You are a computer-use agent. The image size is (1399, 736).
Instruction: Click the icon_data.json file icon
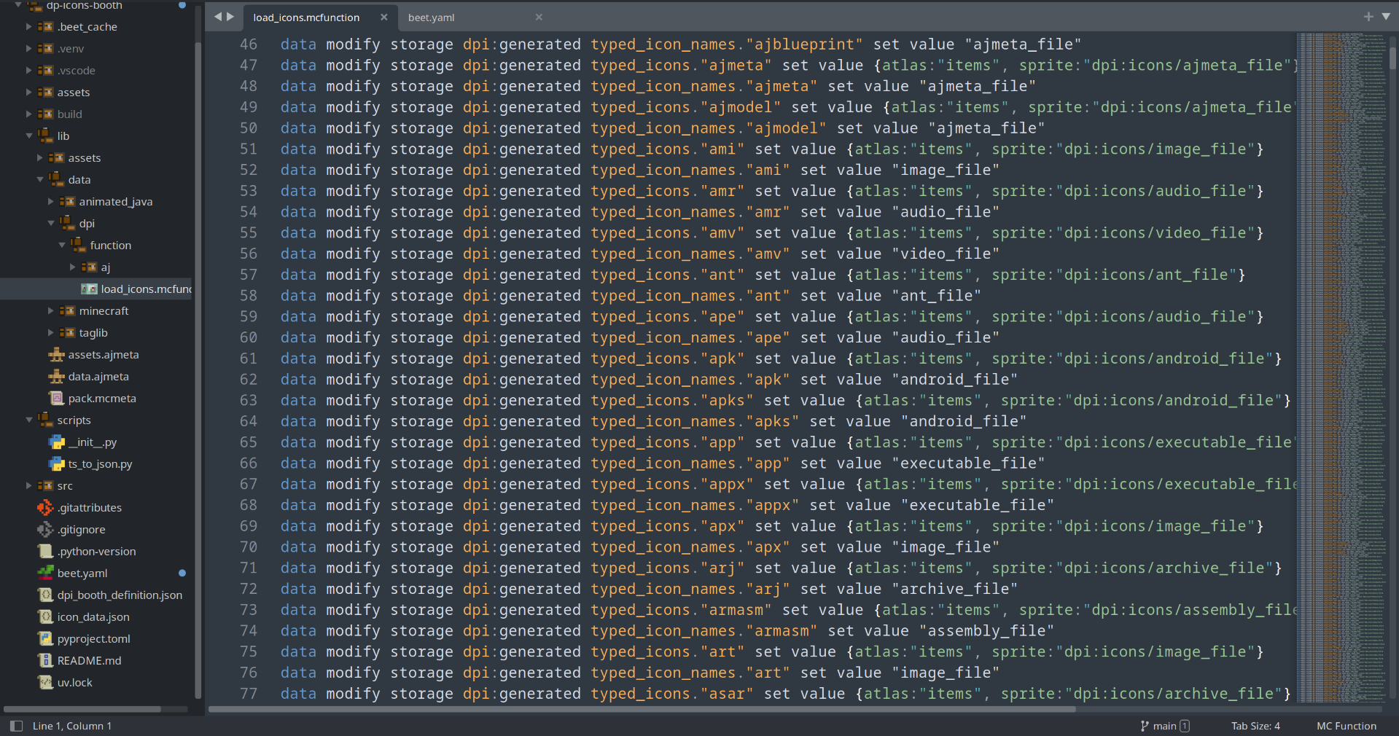pyautogui.click(x=45, y=617)
